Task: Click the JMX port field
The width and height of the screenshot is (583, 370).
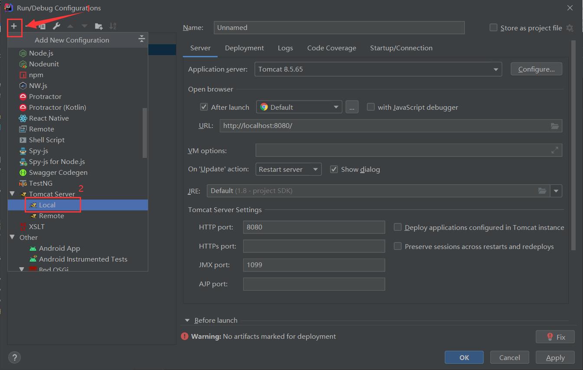Action: pos(314,265)
